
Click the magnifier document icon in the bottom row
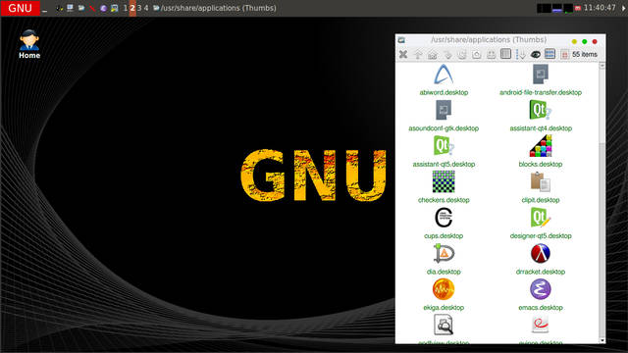444,325
